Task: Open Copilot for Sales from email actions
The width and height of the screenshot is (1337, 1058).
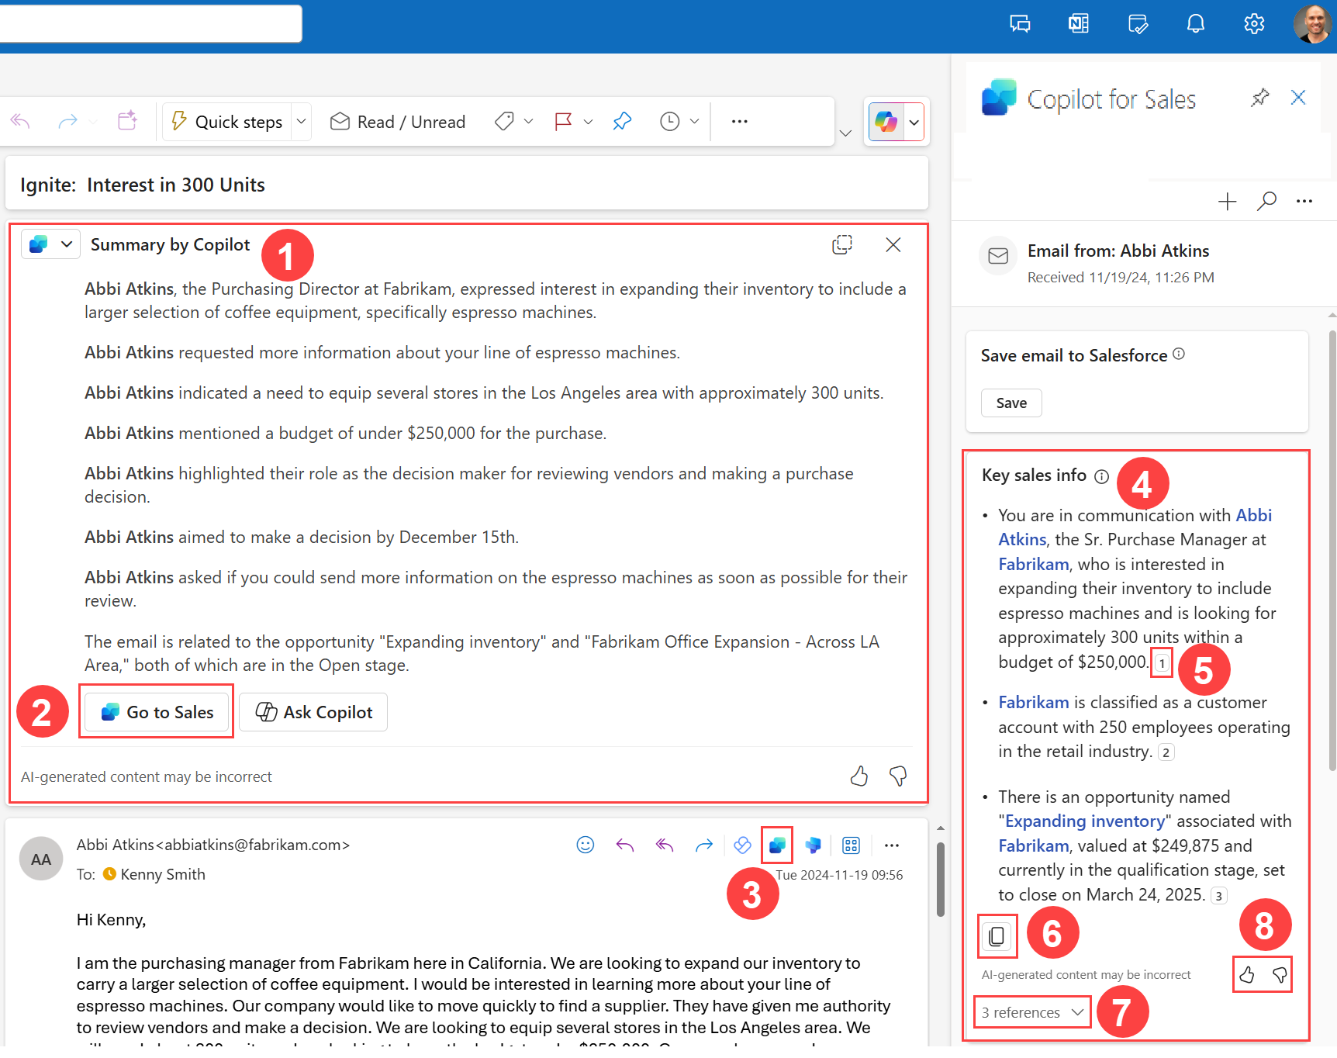Action: click(777, 845)
